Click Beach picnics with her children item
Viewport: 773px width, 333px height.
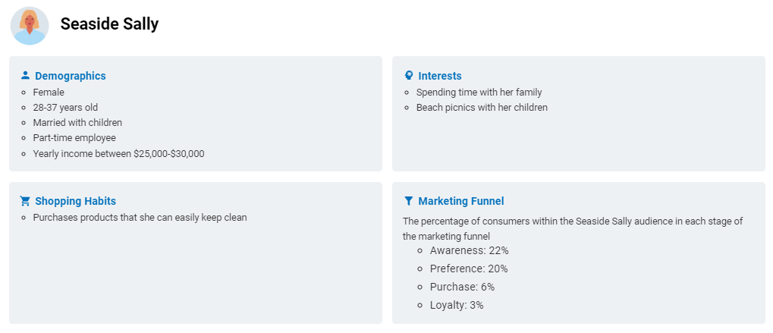(x=482, y=108)
